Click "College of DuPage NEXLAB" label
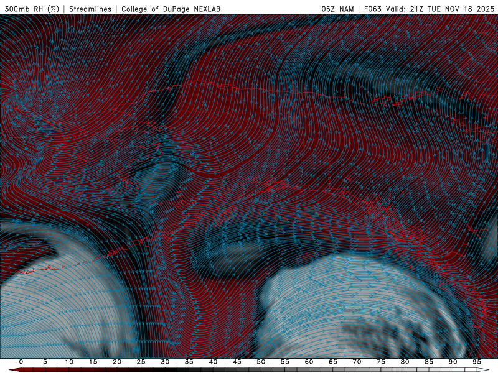 pos(171,9)
